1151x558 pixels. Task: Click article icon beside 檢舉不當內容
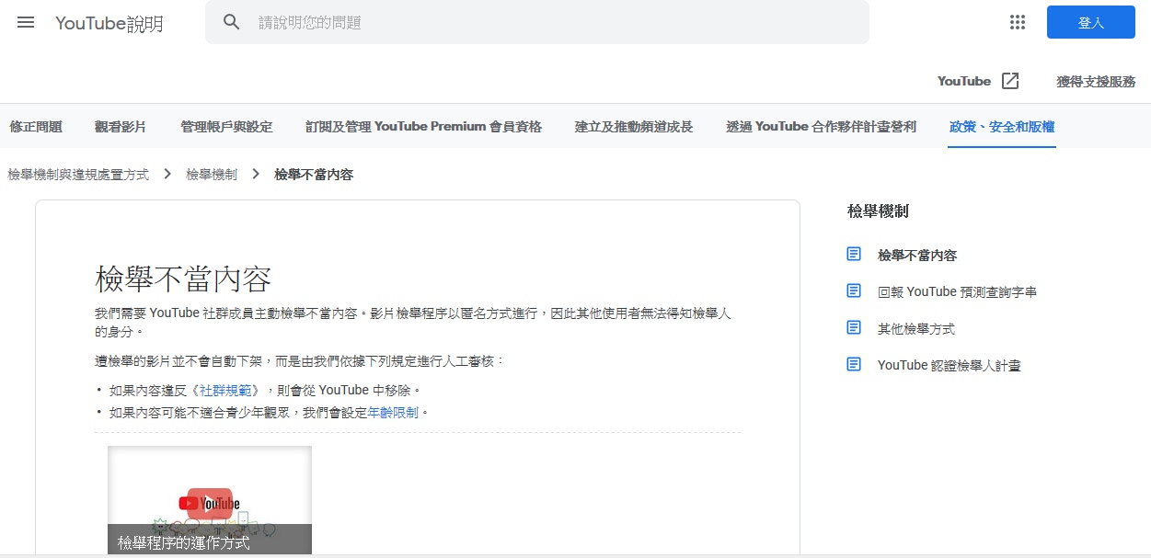854,255
